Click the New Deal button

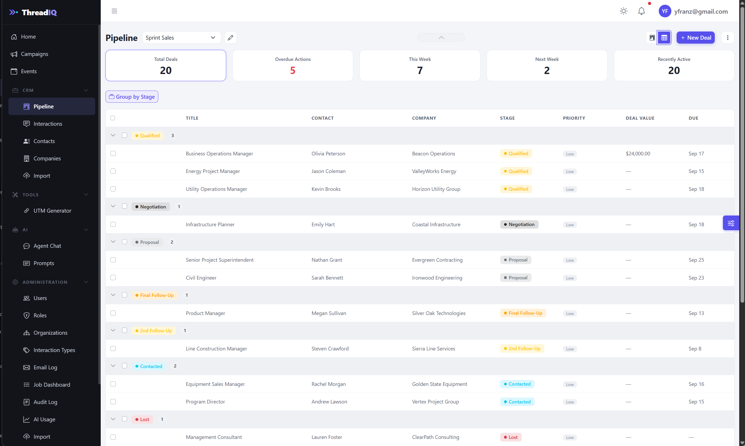pos(696,38)
